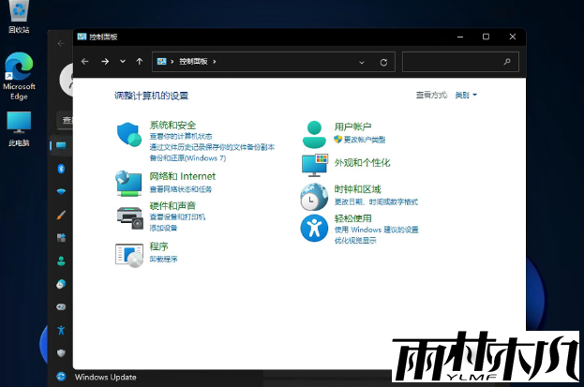Expand the address bar history dropdown

[x=362, y=62]
